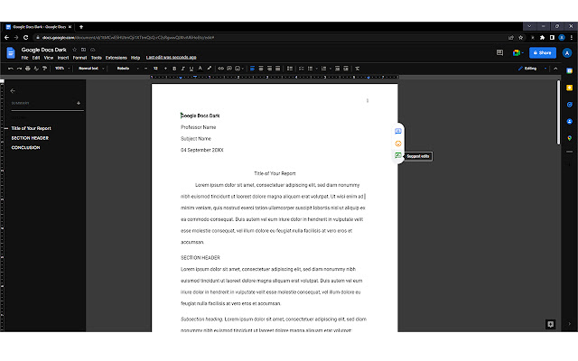Image resolution: width=578 pixels, height=361 pixels.
Task: Click the Insert image toolbar icon
Action: pos(238,69)
